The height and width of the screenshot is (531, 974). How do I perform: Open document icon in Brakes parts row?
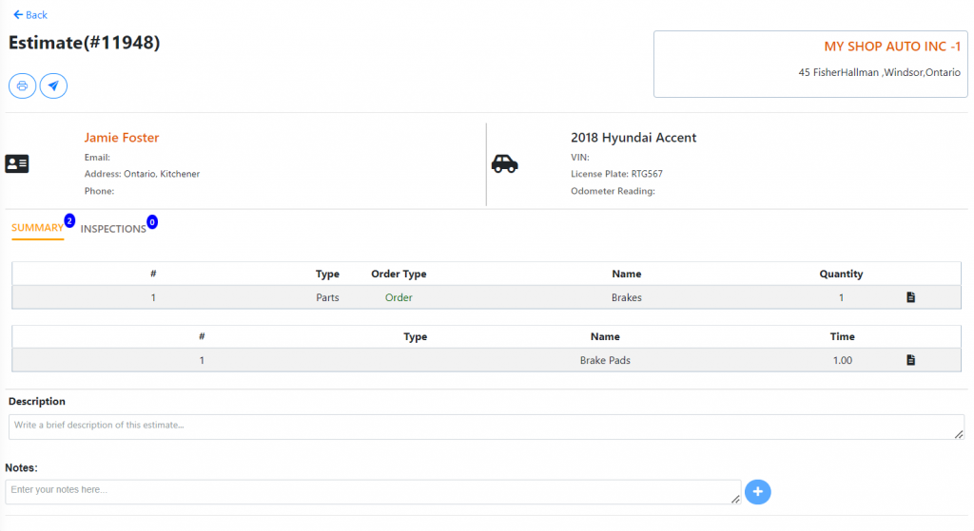pyautogui.click(x=910, y=297)
